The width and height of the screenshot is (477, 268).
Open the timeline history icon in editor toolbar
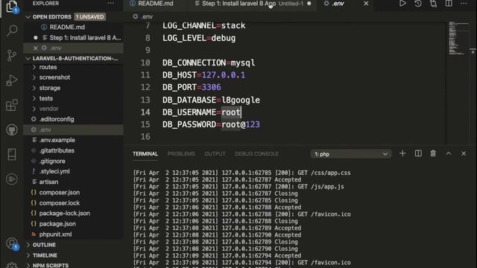(418, 4)
